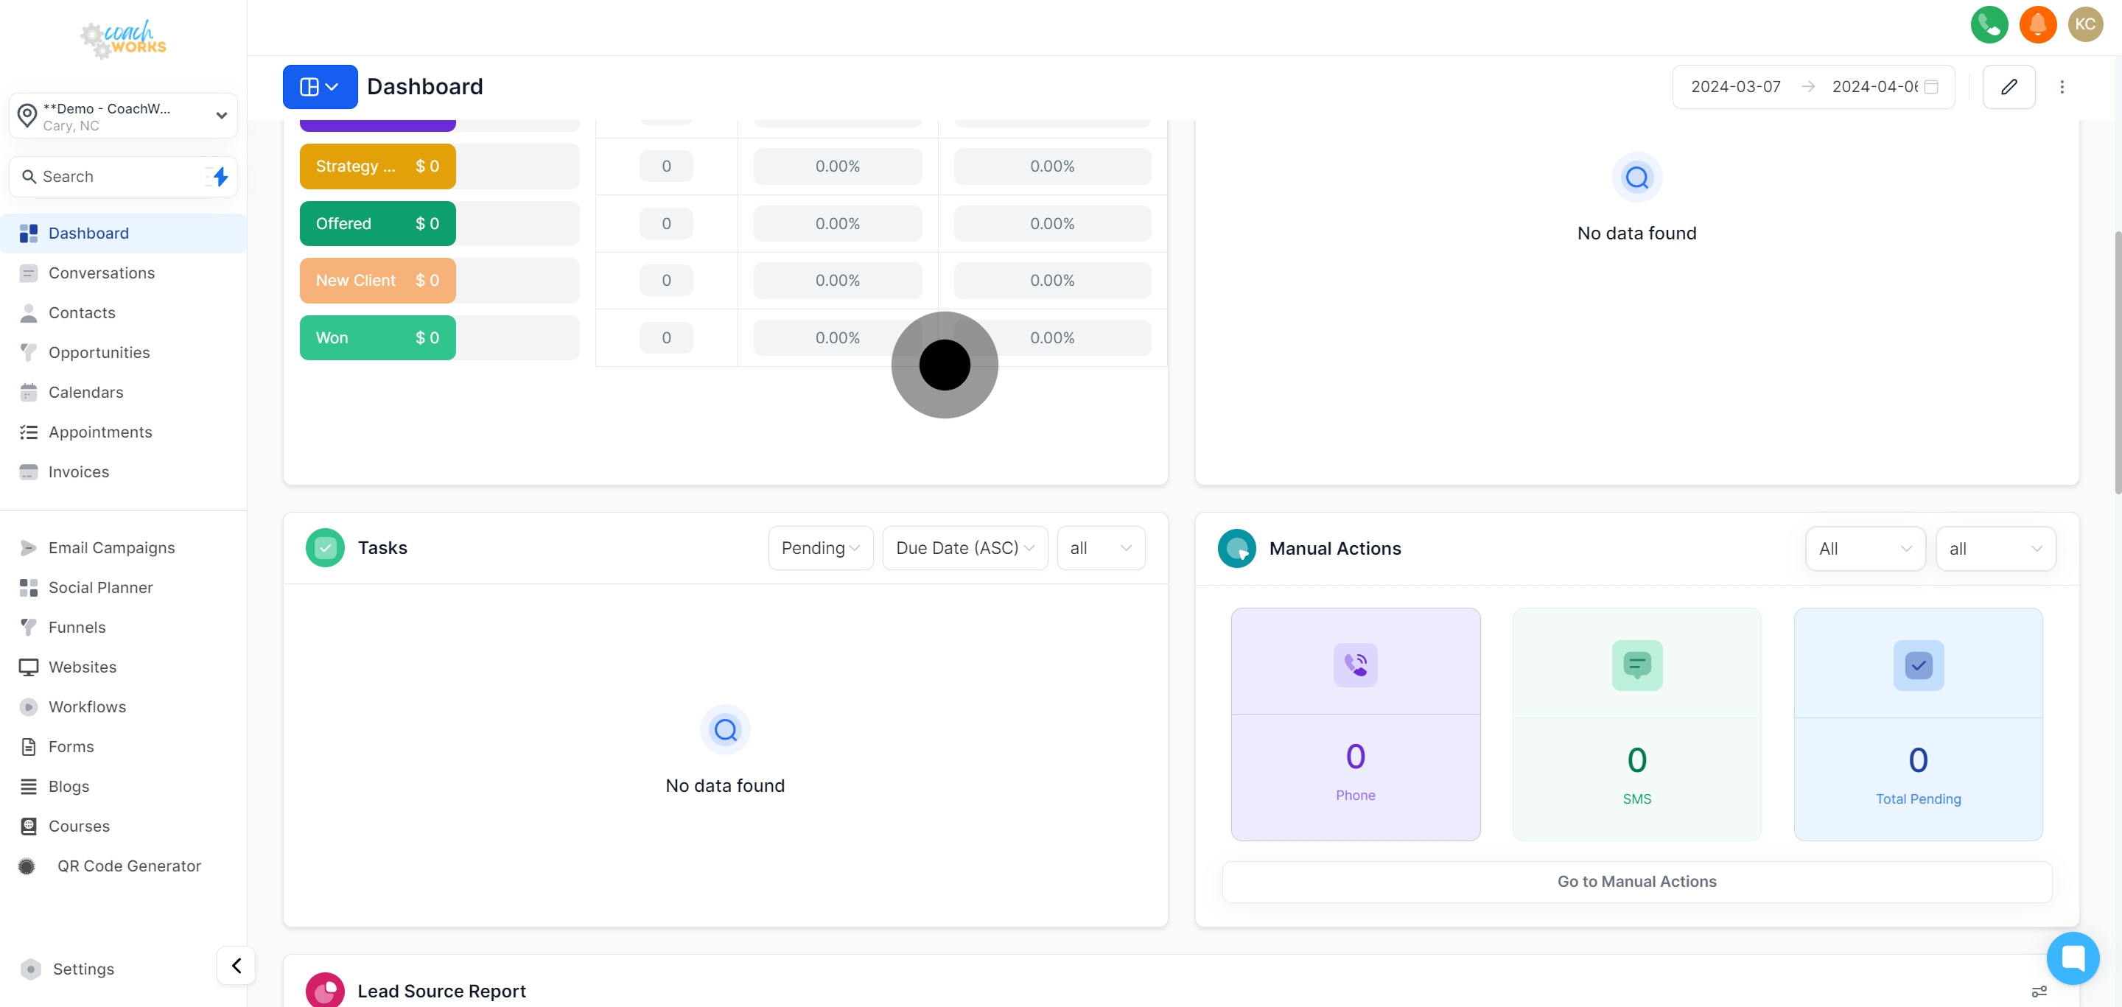Click the calendar icon in date range picker

click(x=1932, y=85)
